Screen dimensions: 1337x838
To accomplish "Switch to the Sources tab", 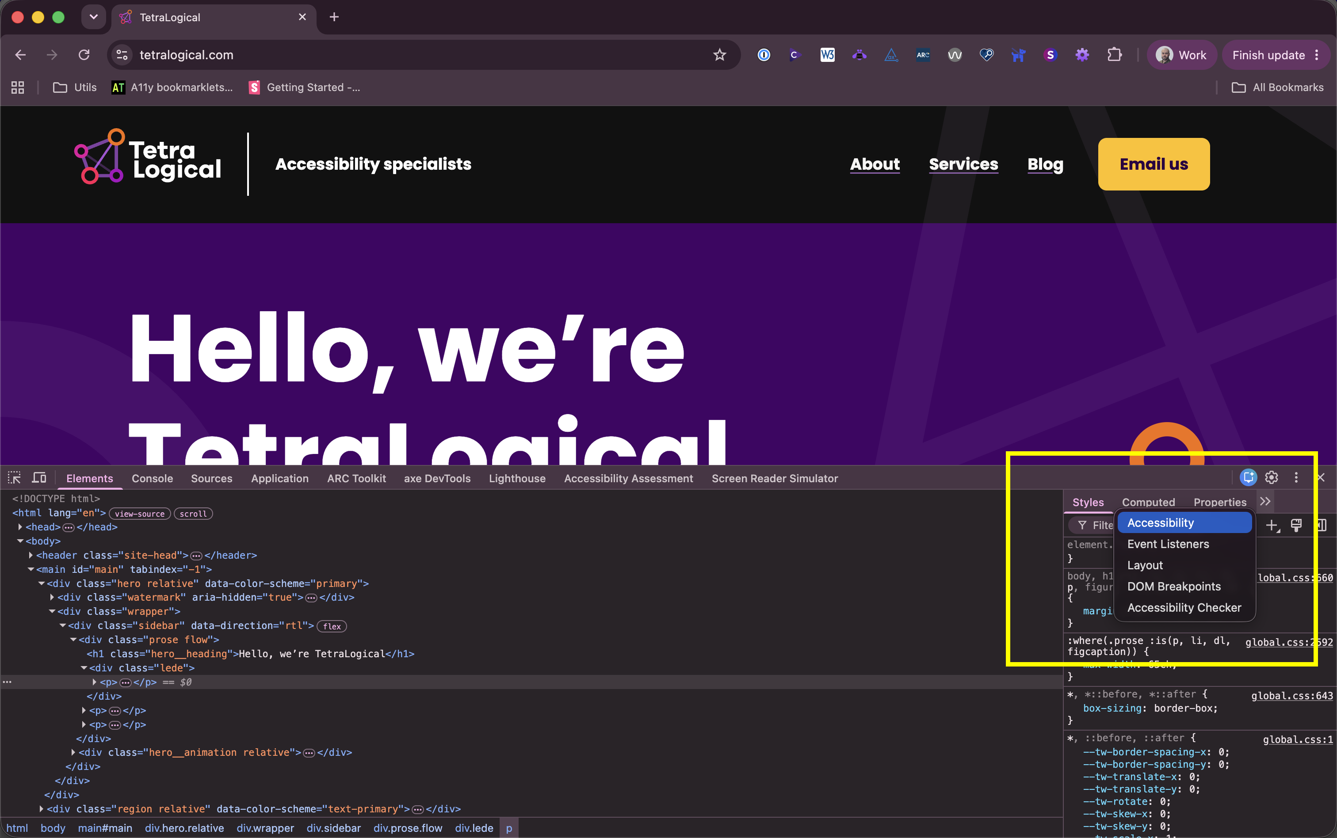I will (x=212, y=478).
